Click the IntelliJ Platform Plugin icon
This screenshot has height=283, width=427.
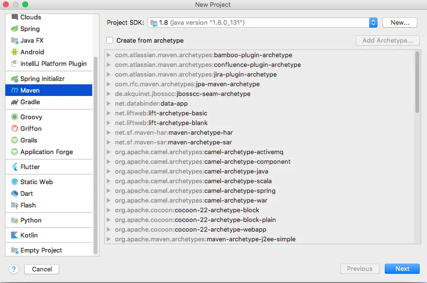pyautogui.click(x=15, y=63)
